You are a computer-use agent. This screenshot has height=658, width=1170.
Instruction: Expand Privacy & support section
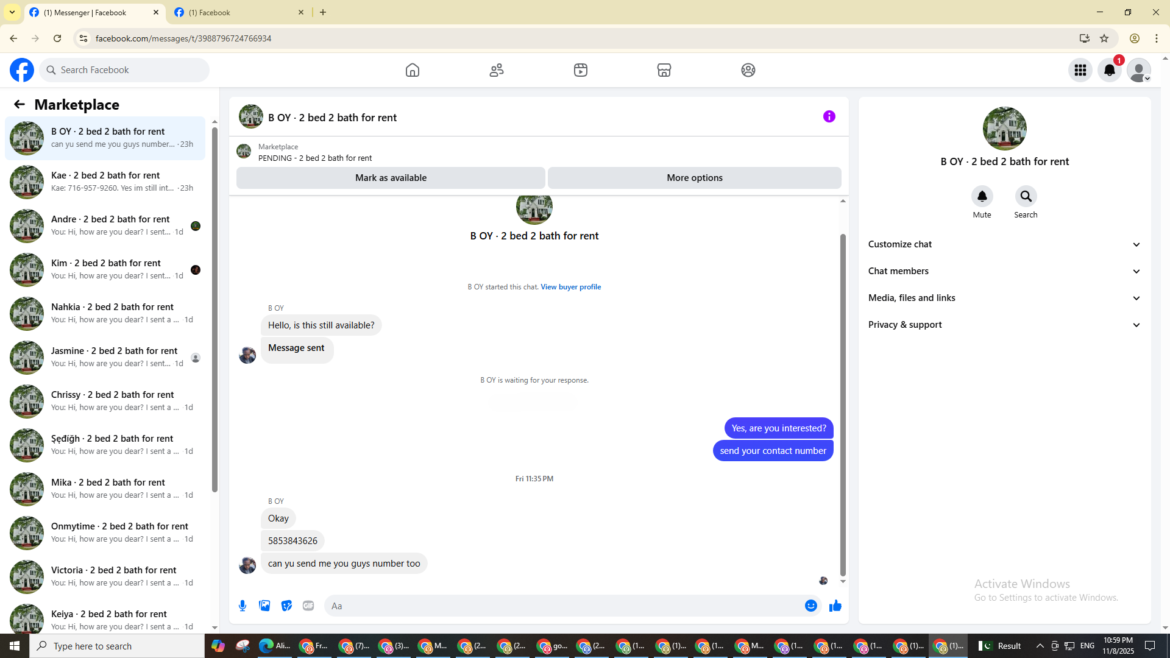[1004, 325]
